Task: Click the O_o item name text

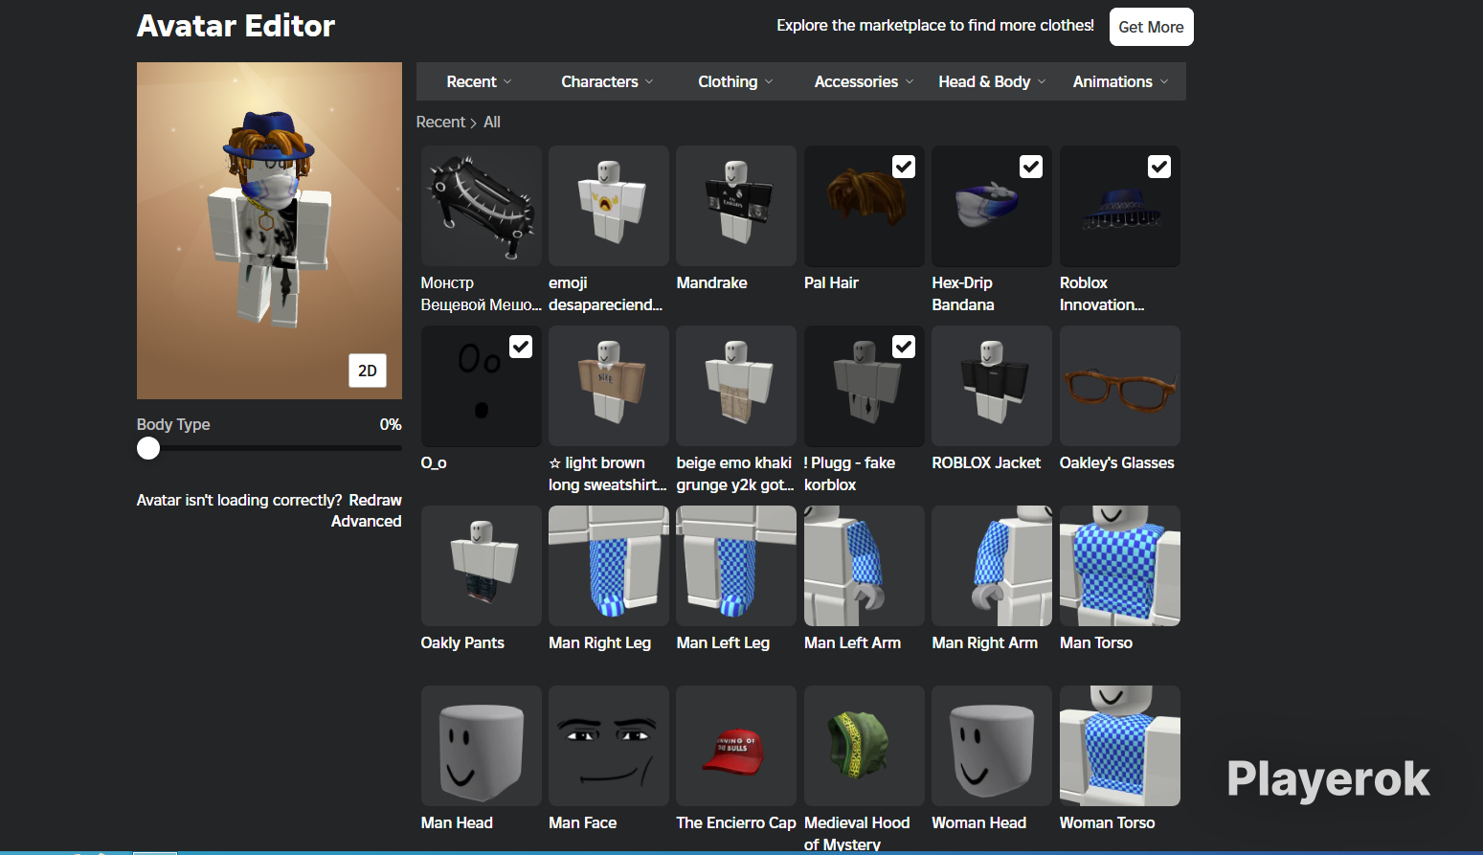Action: pos(434,462)
